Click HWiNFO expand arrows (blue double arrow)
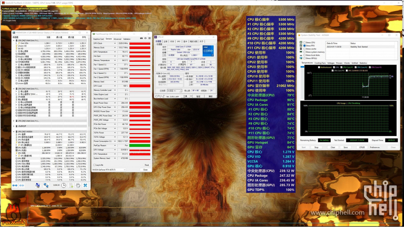The image size is (404, 227). point(15,185)
